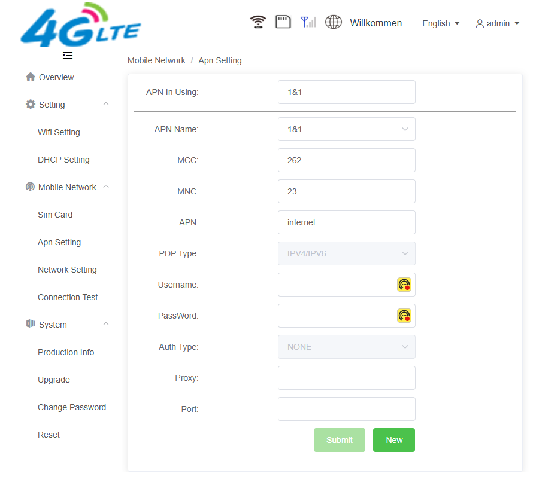
Task: Click the Overview home icon
Action: [x=31, y=77]
